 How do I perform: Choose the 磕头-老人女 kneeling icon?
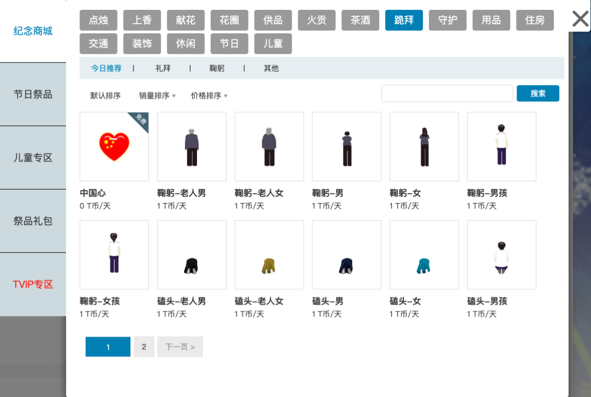(x=269, y=255)
